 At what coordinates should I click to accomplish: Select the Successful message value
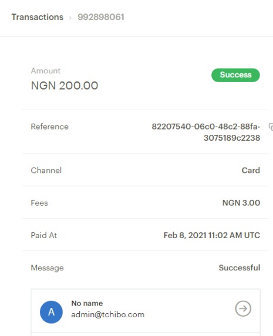240,267
